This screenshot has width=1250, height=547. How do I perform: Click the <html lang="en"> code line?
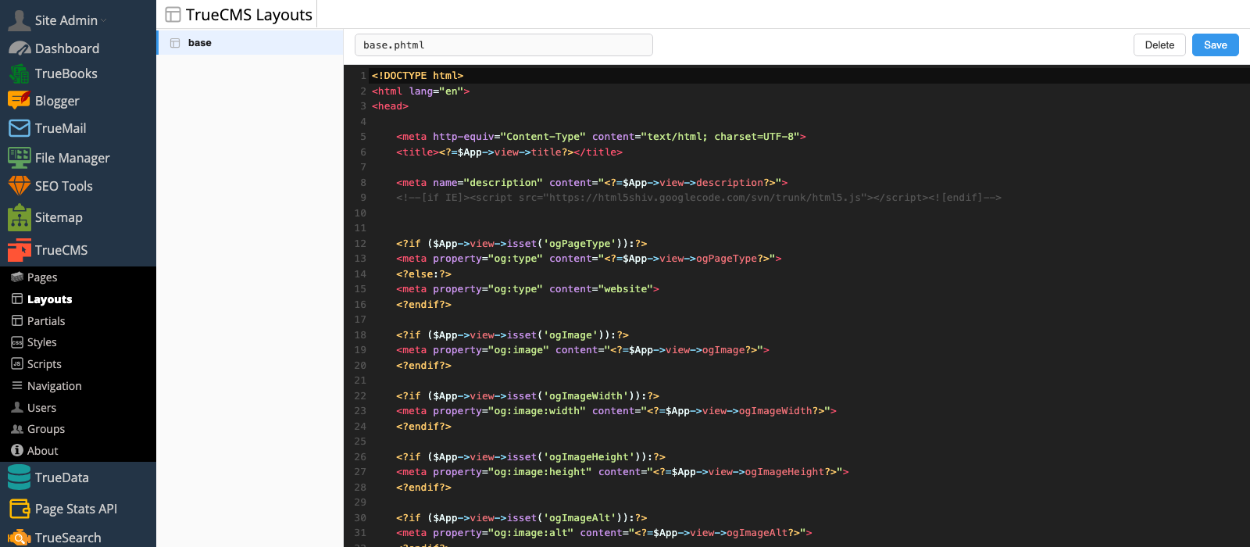[x=421, y=91]
